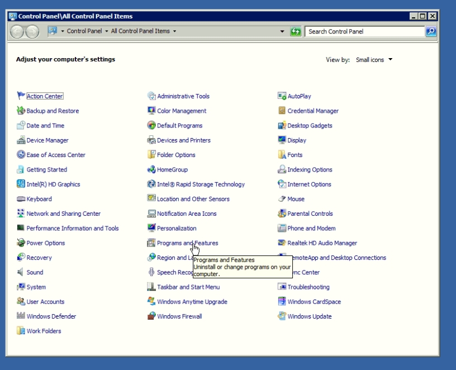Screen dimensions: 456x370
Task: Select the Device Manager icon
Action: pos(21,140)
